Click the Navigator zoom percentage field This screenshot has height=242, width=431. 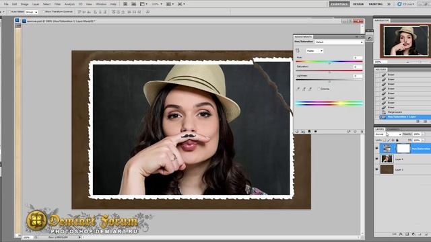pyautogui.click(x=381, y=62)
